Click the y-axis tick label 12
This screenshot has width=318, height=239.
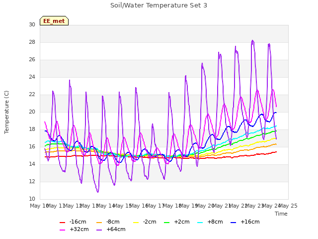[x=32, y=181]
